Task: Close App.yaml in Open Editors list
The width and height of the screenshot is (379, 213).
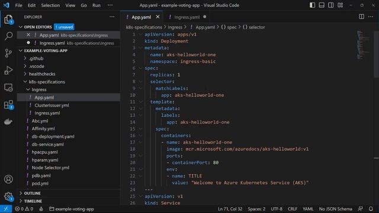Action: click(x=28, y=35)
